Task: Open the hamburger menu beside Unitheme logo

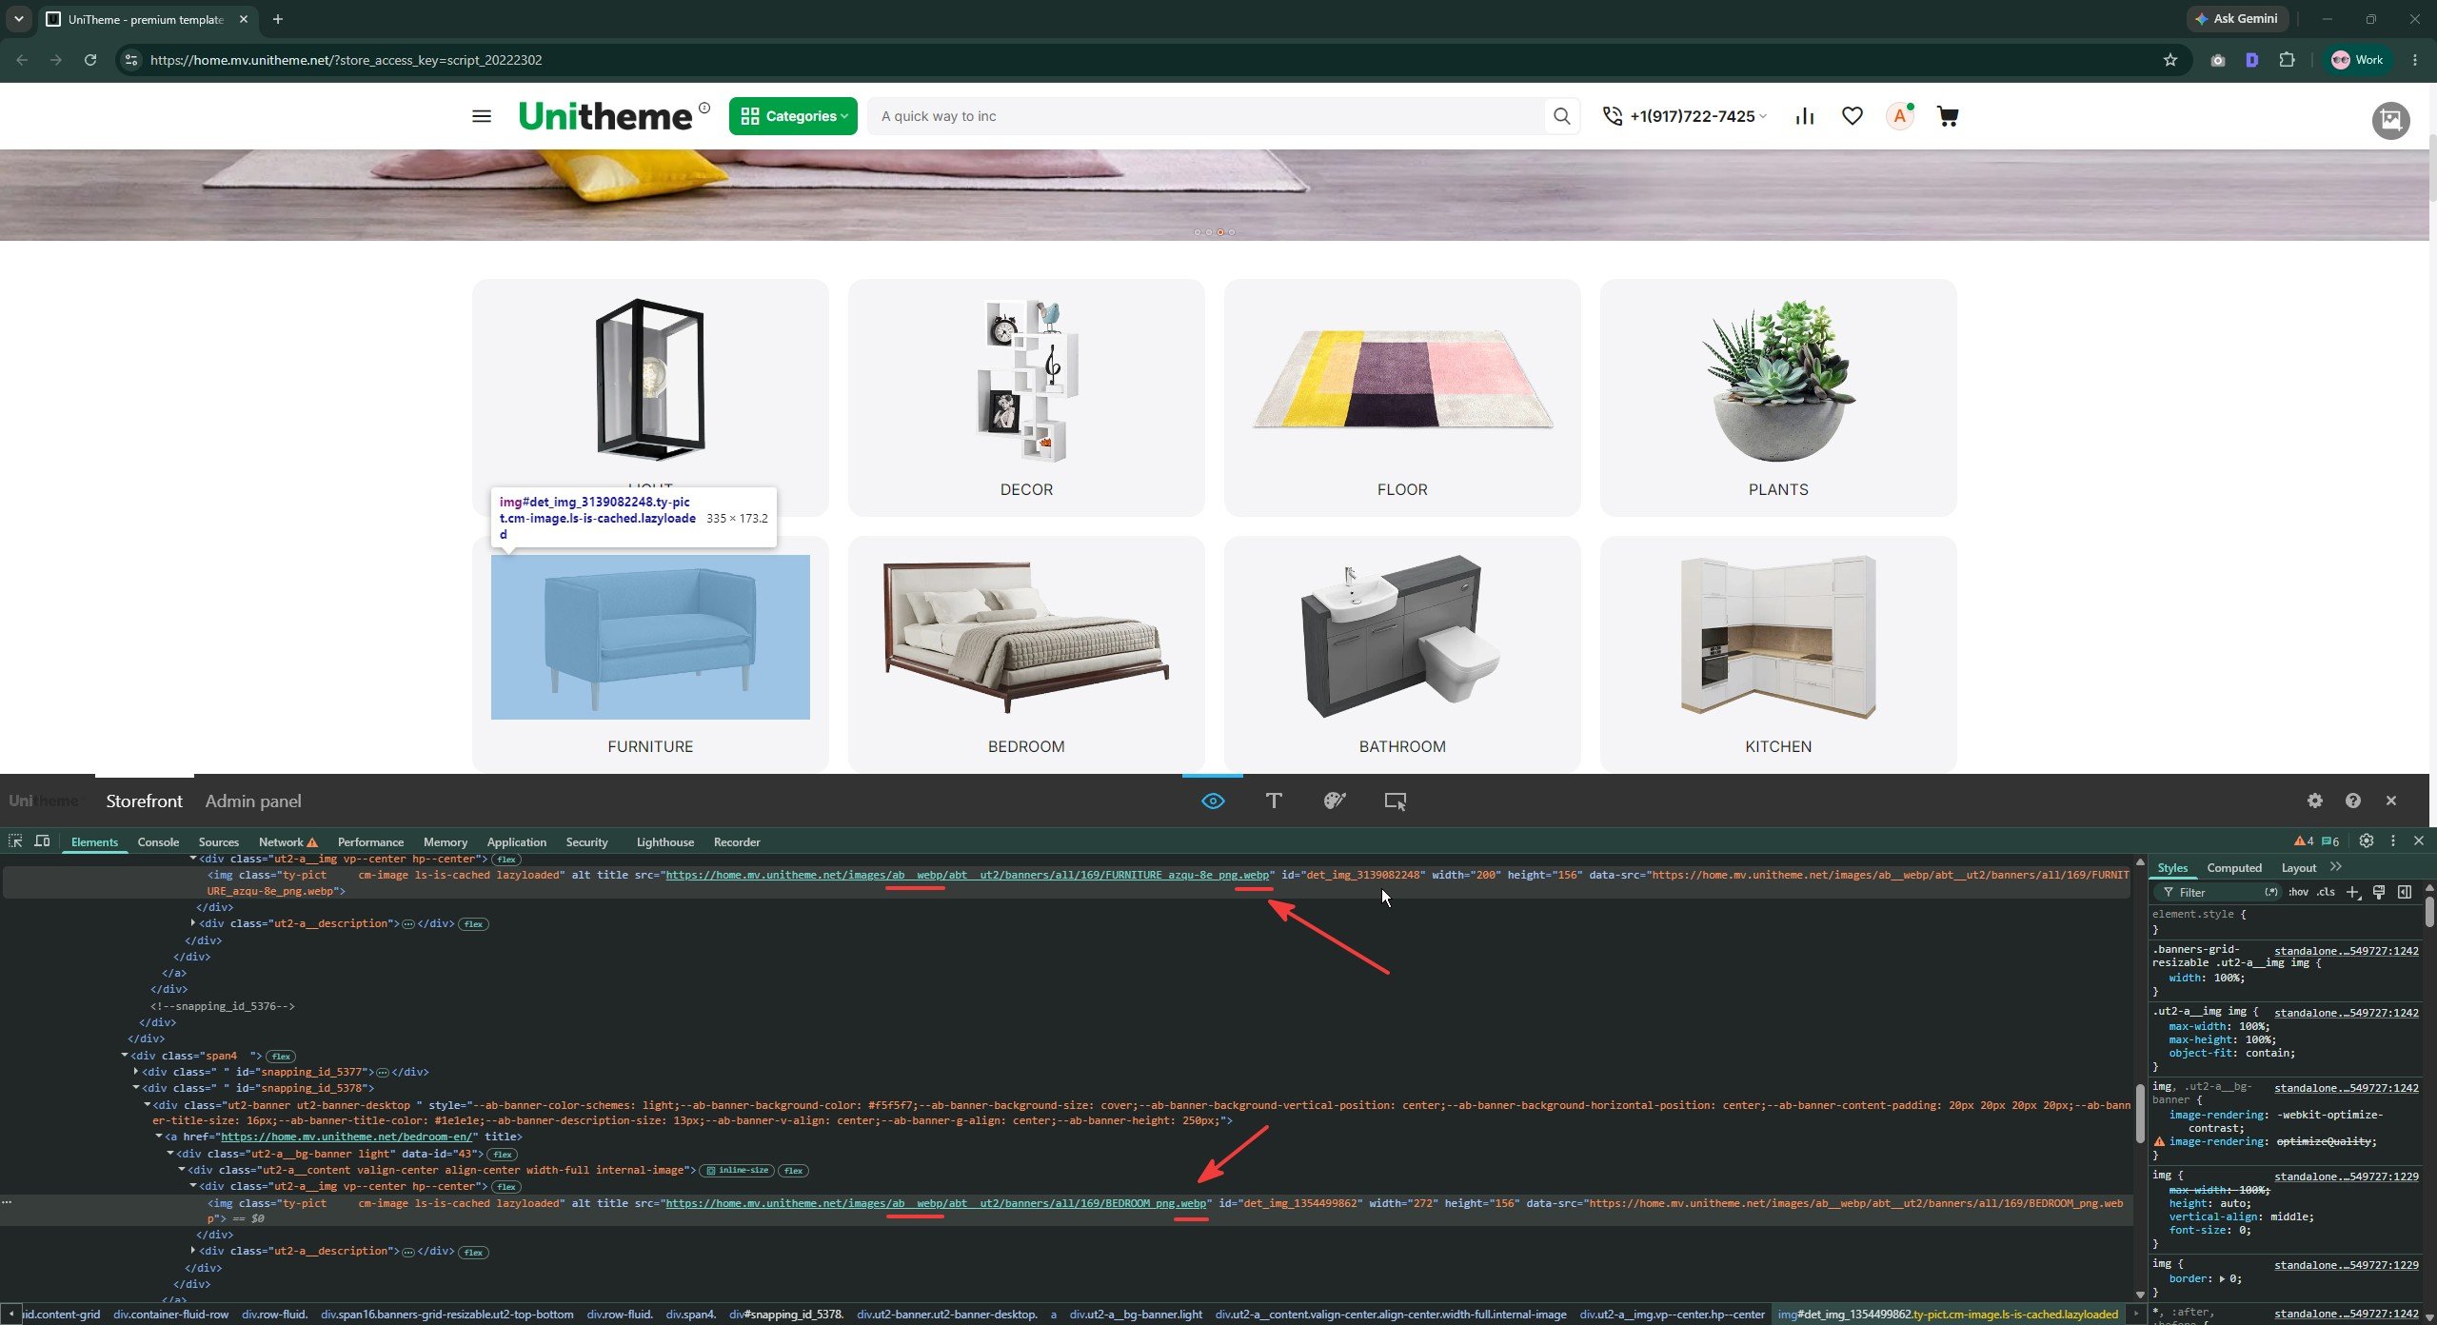Action: [482, 116]
